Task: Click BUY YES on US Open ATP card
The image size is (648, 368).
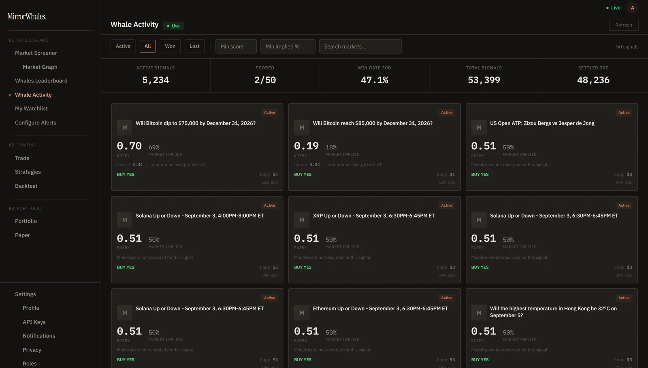Action: coord(480,174)
